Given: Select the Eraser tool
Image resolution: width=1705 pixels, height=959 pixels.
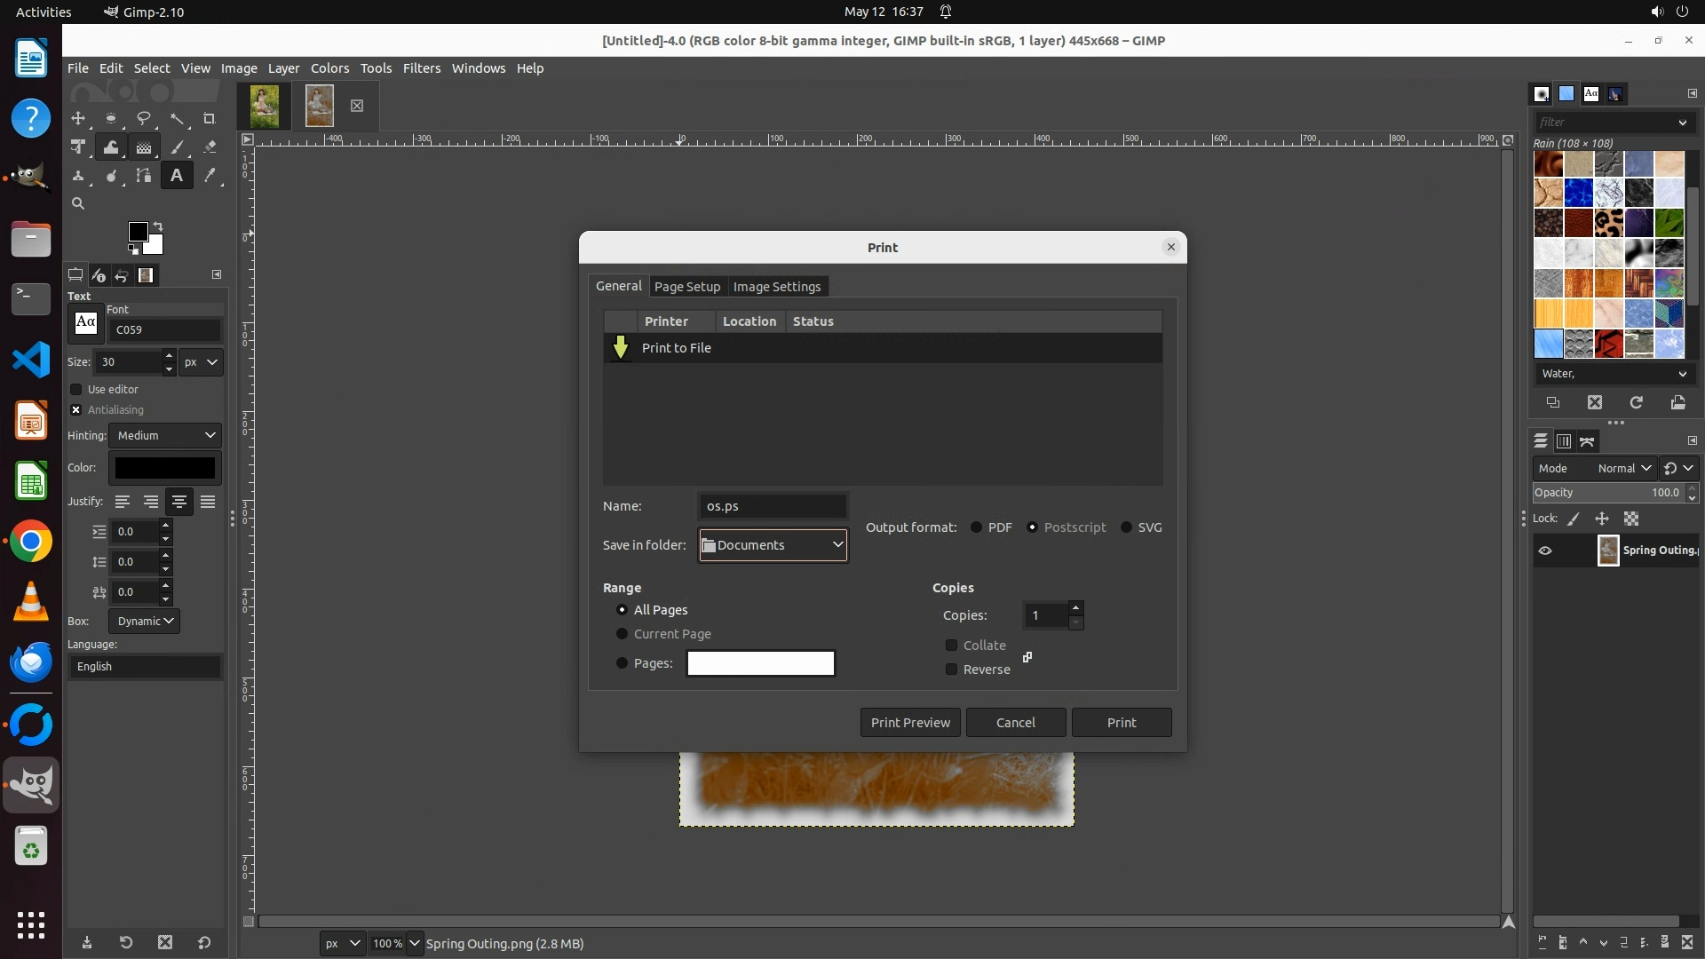Looking at the screenshot, I should point(210,147).
